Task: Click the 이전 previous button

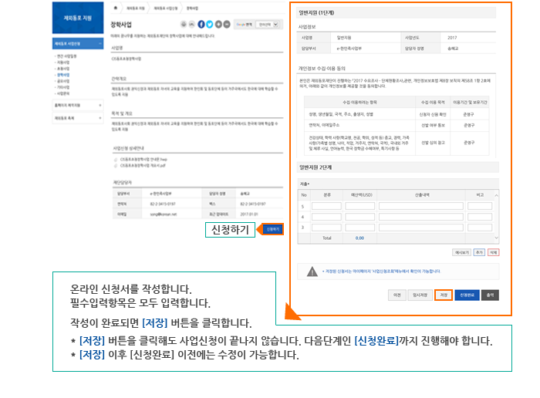Action: (397, 295)
